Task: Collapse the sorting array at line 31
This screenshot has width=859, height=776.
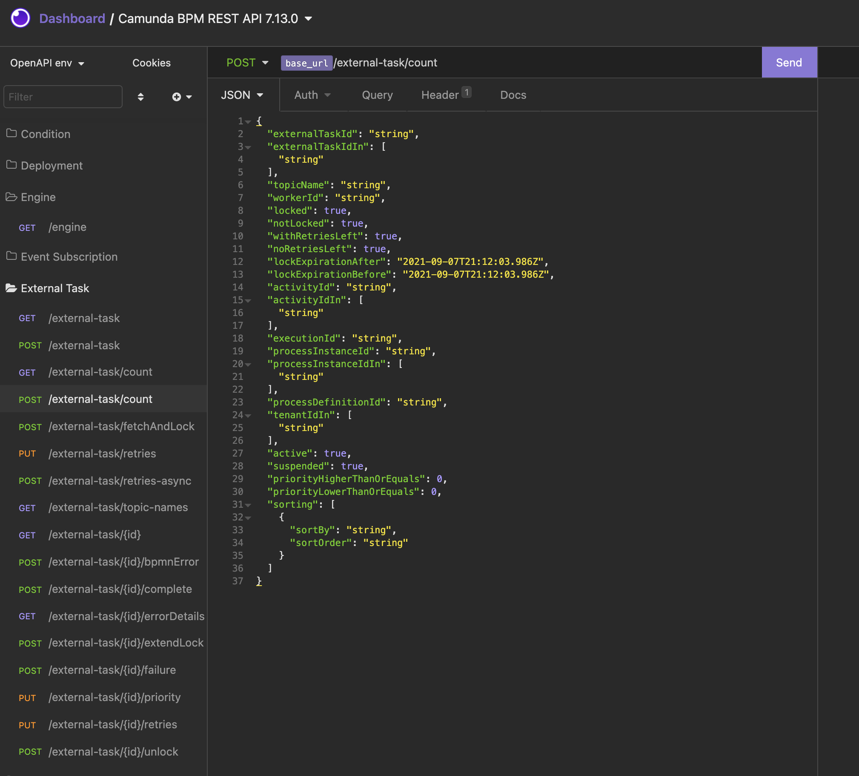Action: coord(248,505)
